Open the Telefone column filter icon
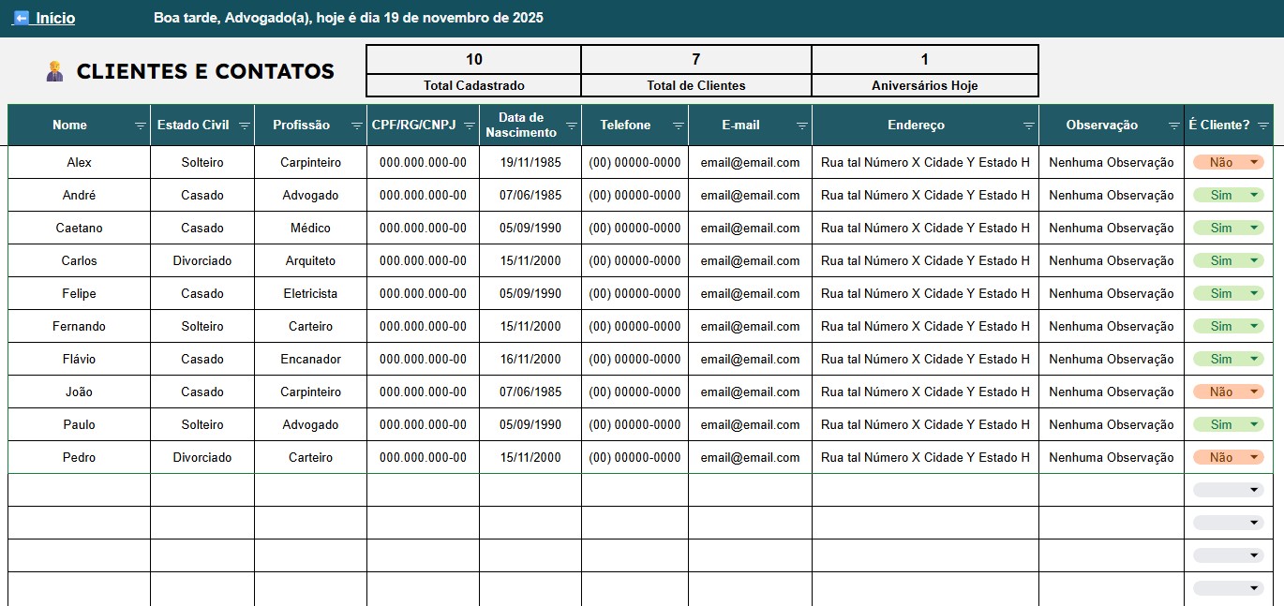The height and width of the screenshot is (606, 1284). point(679,126)
